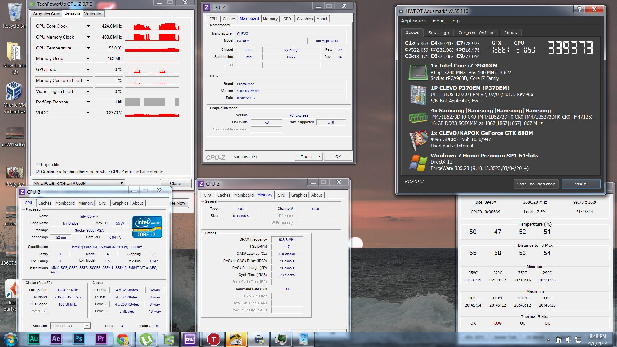Viewport: 617px width, 347px height.
Task: Click the Aquamark title bar help question mark
Action: (x=579, y=9)
